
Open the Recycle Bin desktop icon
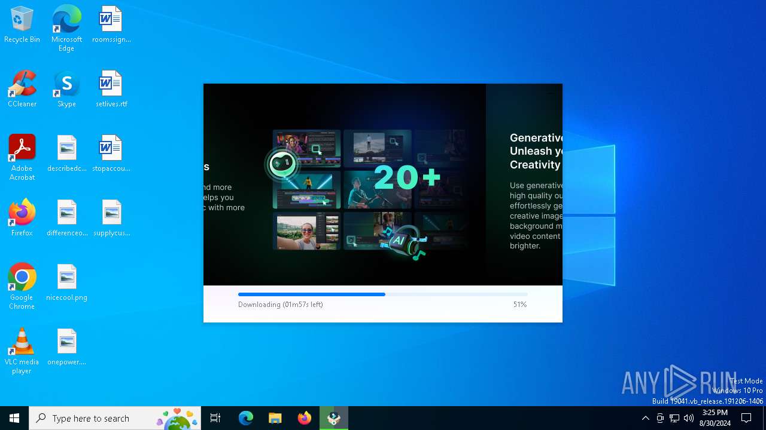22,25
